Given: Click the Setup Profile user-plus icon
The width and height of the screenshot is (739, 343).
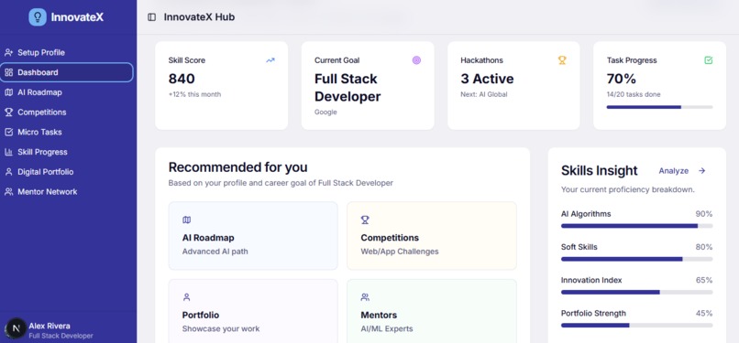Looking at the screenshot, I should click(8, 53).
